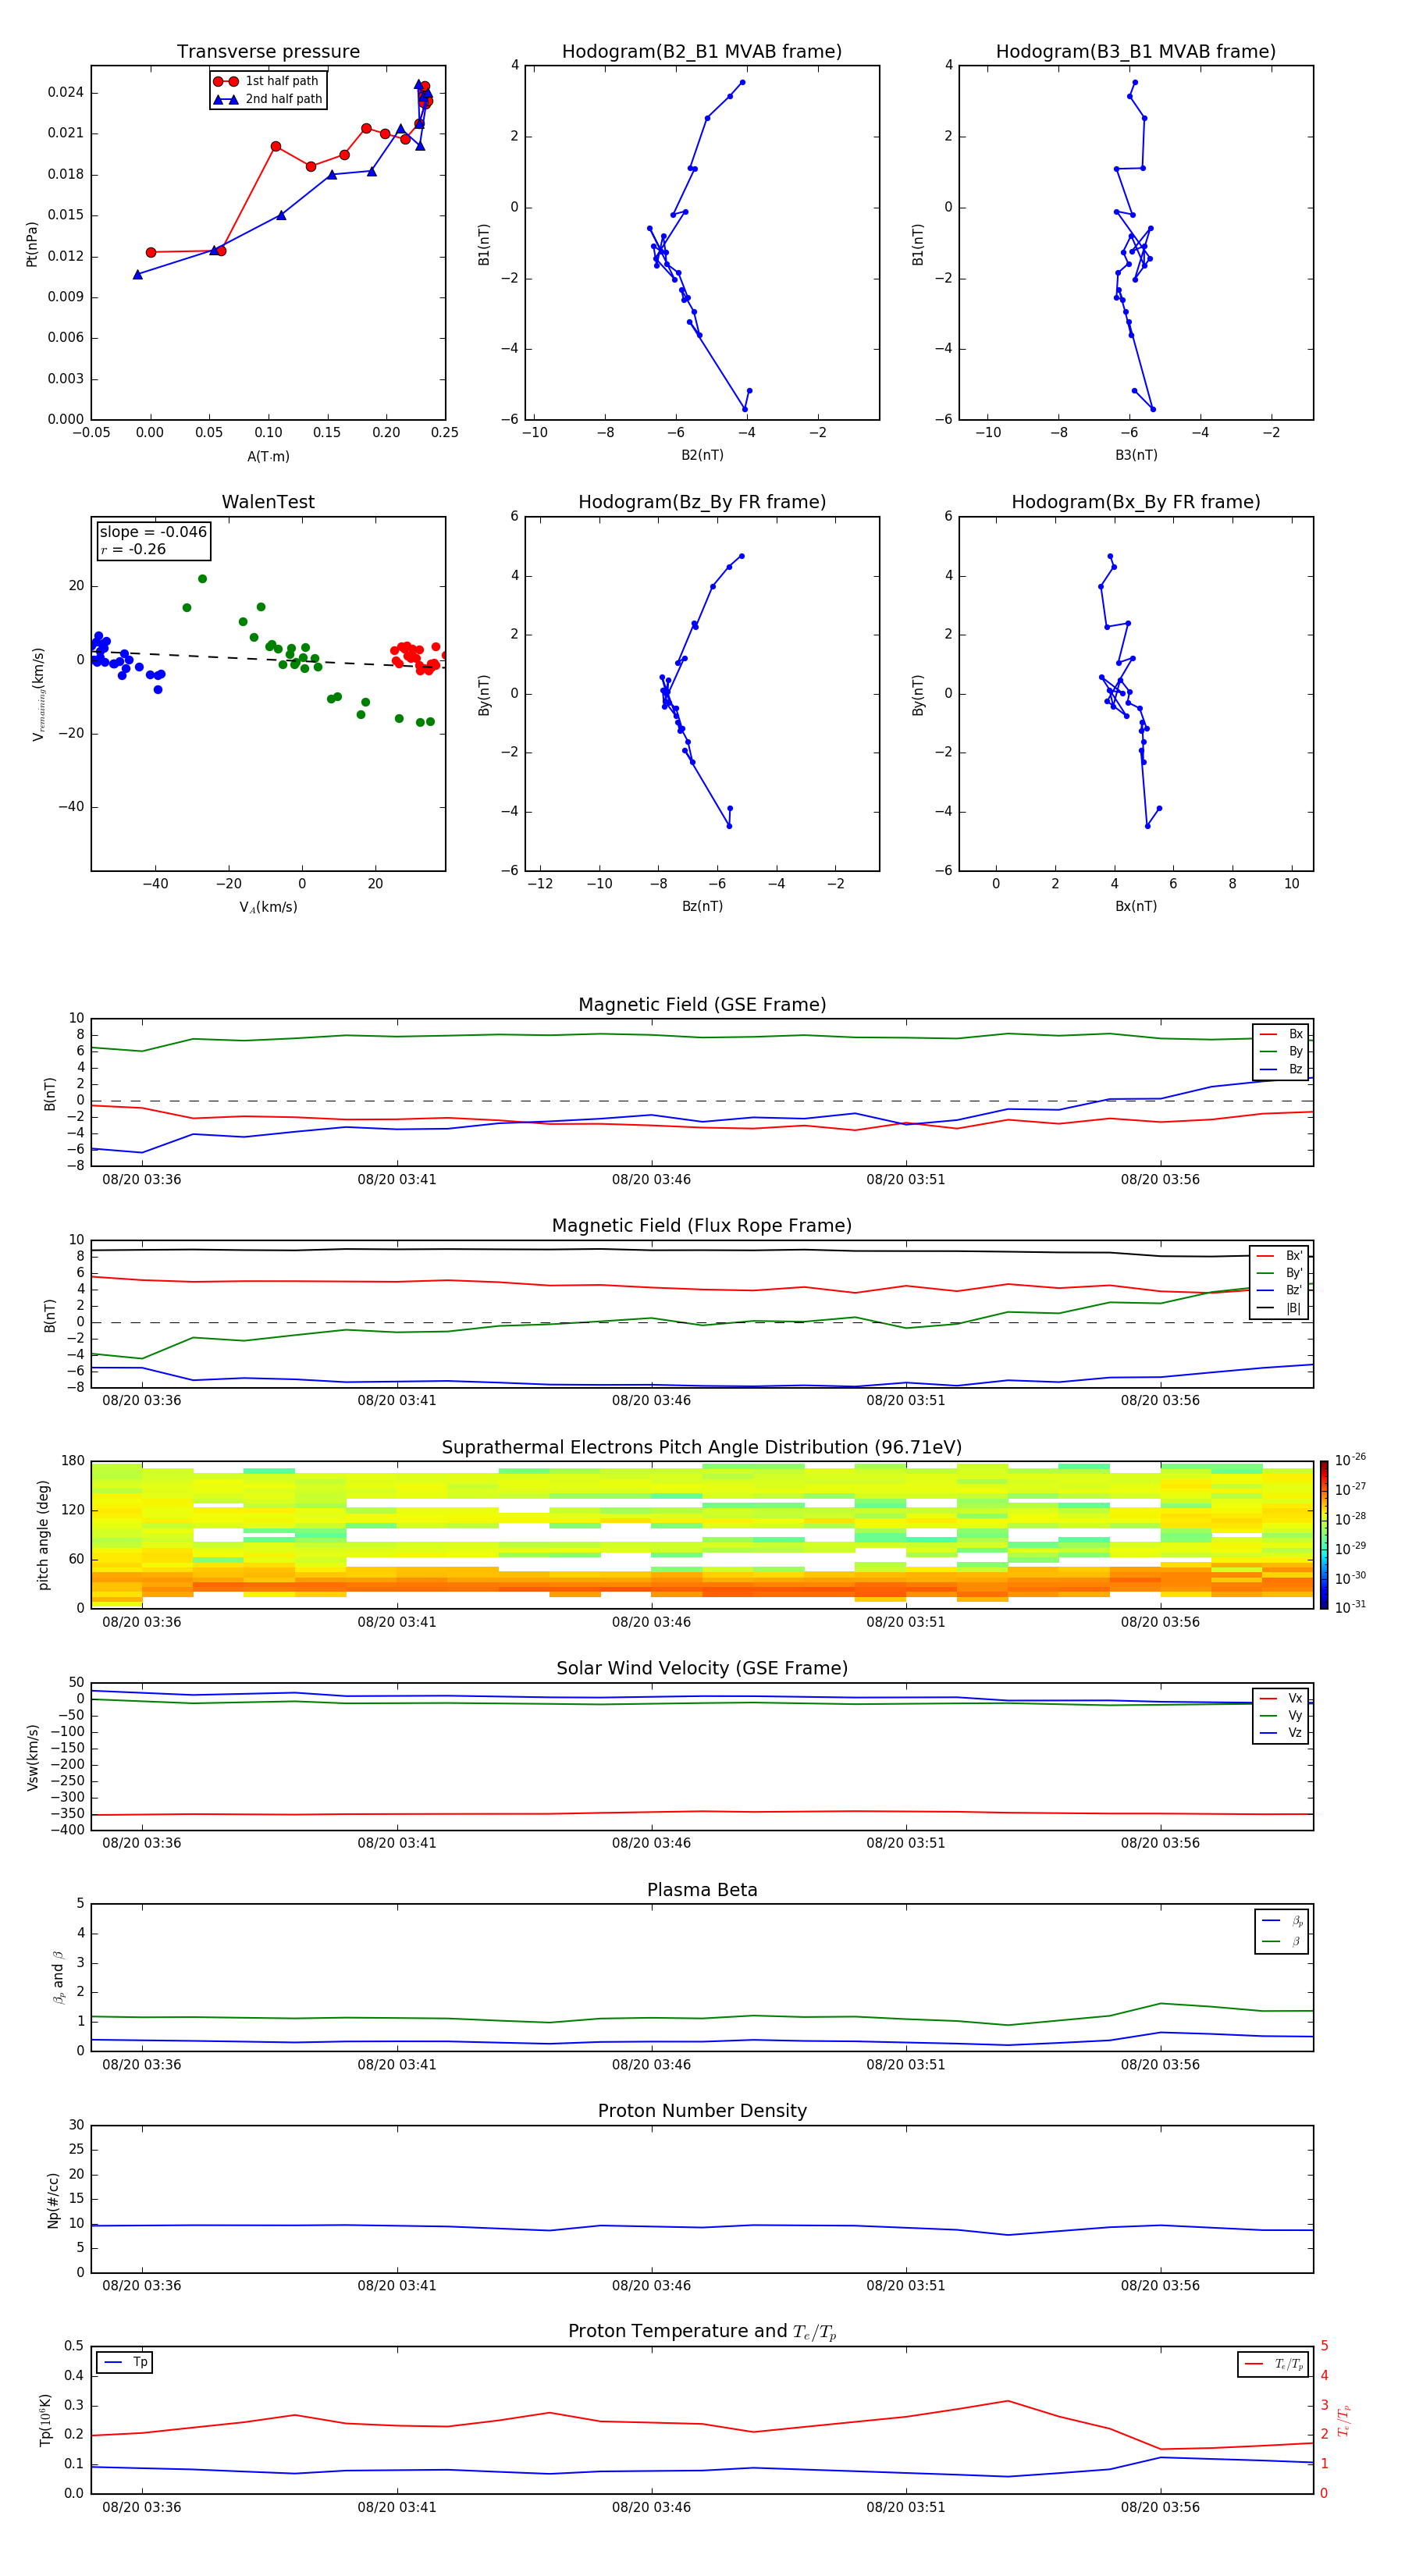Click the 'Hodogram(Bz_By FR frame)' title
The image size is (1405, 2576).
[702, 502]
